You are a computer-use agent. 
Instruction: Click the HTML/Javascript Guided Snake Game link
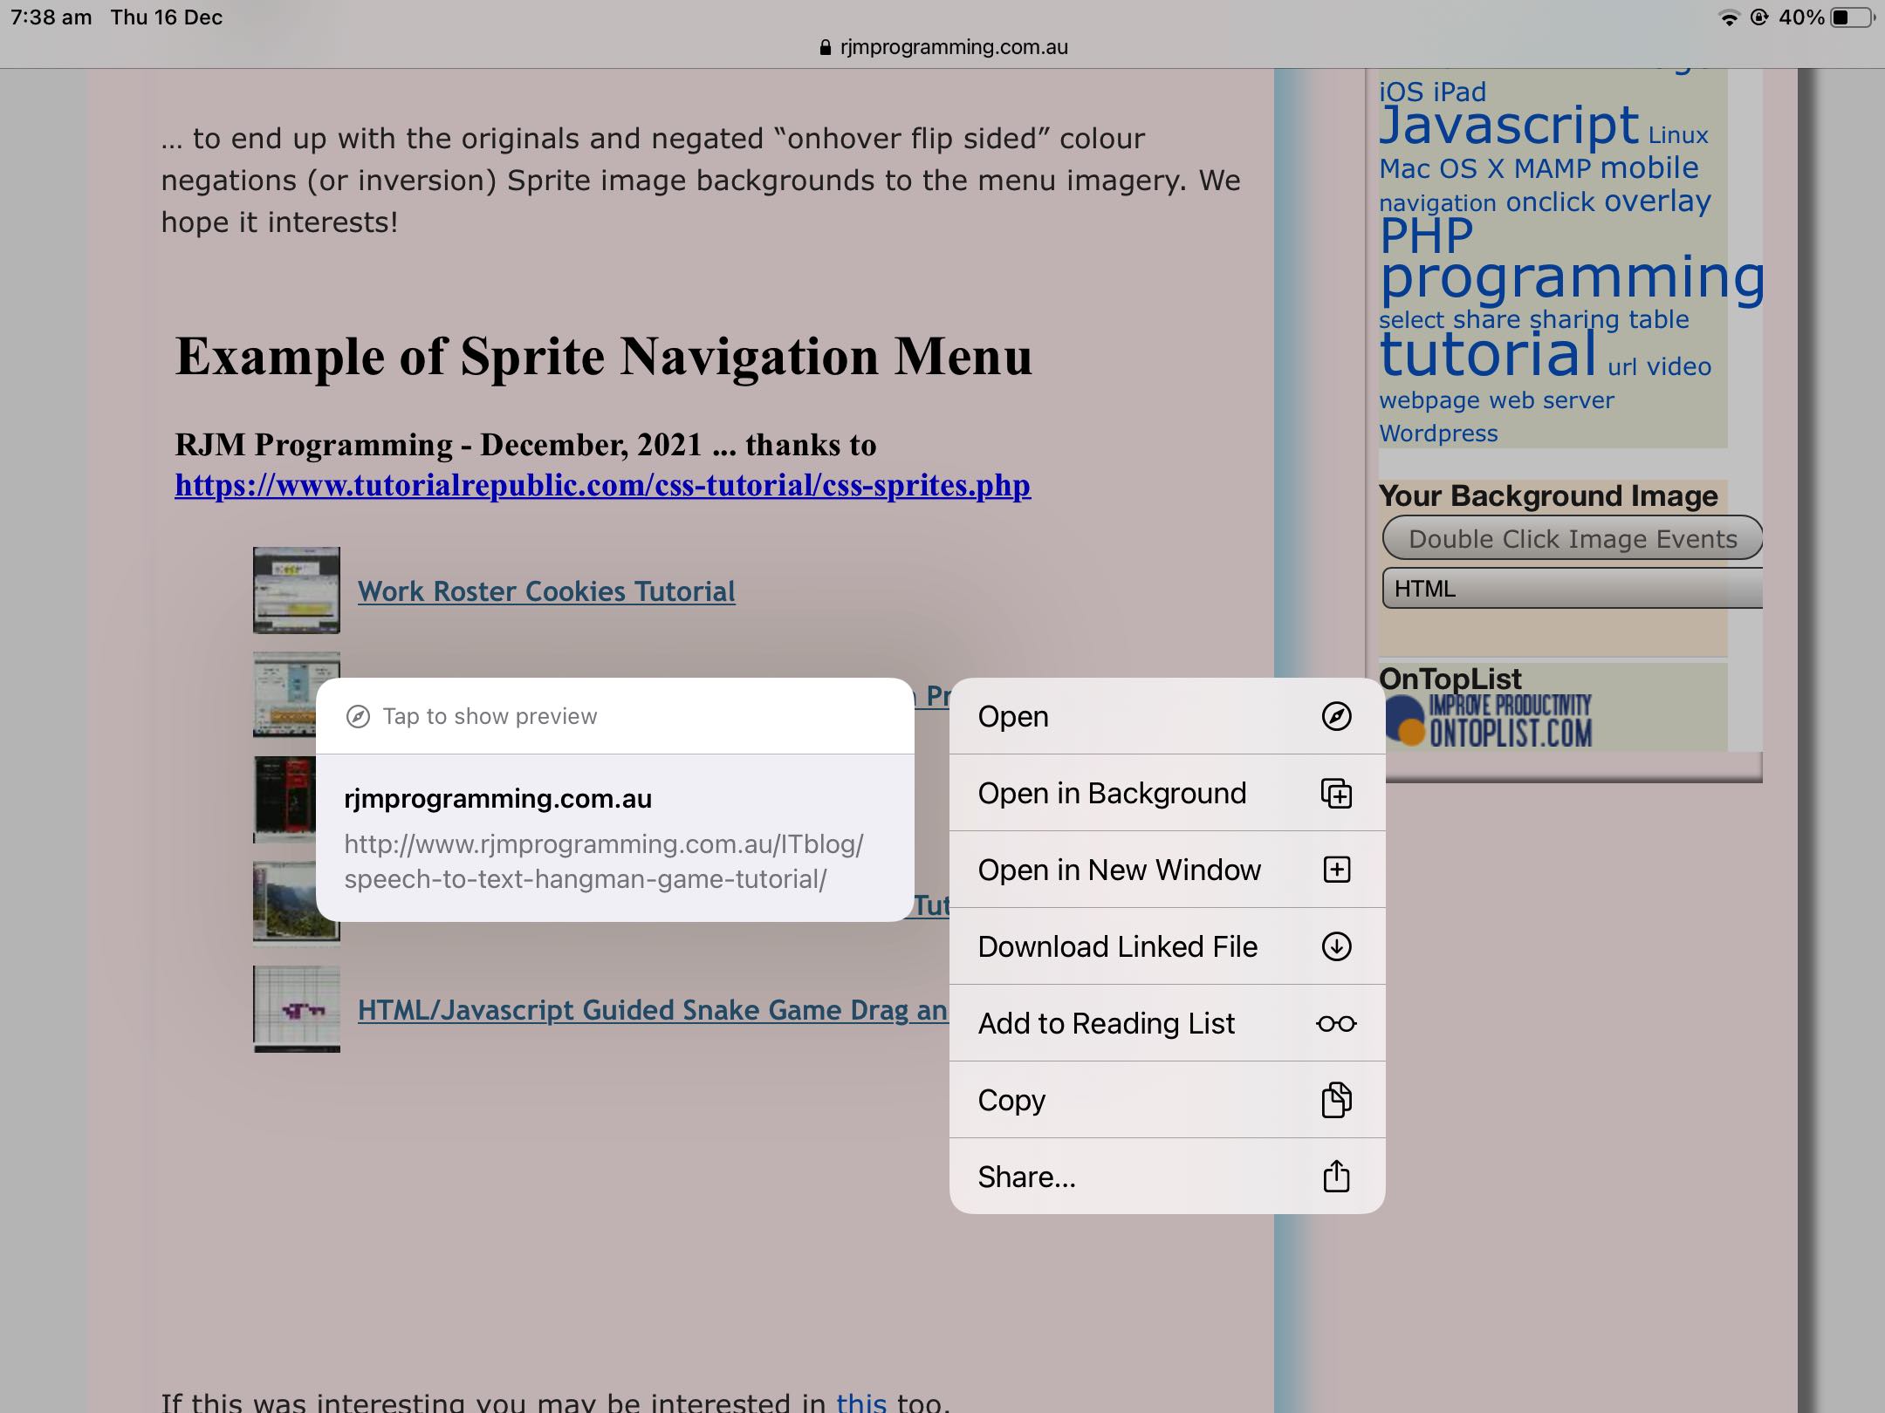click(x=655, y=1009)
